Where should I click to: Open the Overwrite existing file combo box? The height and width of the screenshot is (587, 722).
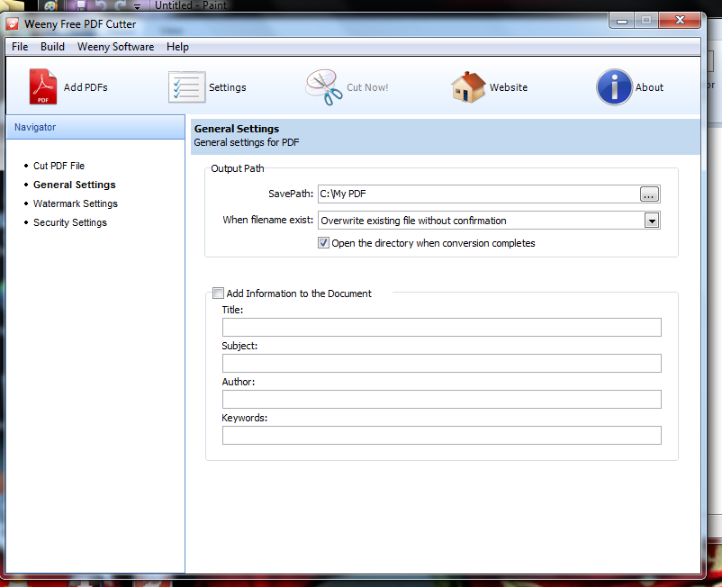click(x=489, y=221)
